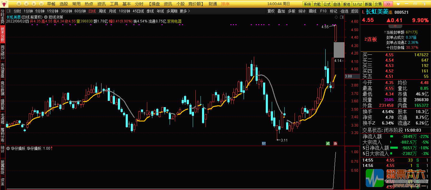Click the forward arrow navigation icon
Viewport: 431px width, 190px height.
click(33, 4)
